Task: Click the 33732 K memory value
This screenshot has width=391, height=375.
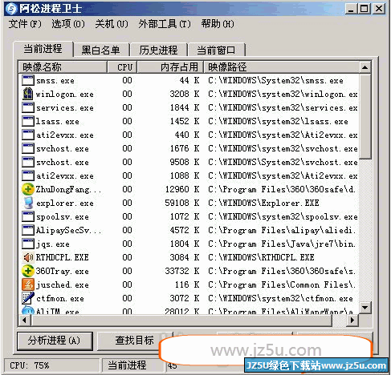Action: [x=182, y=271]
